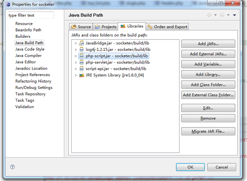Click the Remove button
The image size is (247, 181).
click(x=208, y=118)
